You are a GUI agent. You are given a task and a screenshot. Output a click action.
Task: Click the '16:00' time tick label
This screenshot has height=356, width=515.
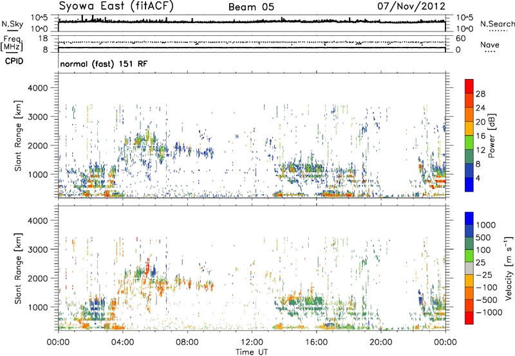[x=316, y=343]
